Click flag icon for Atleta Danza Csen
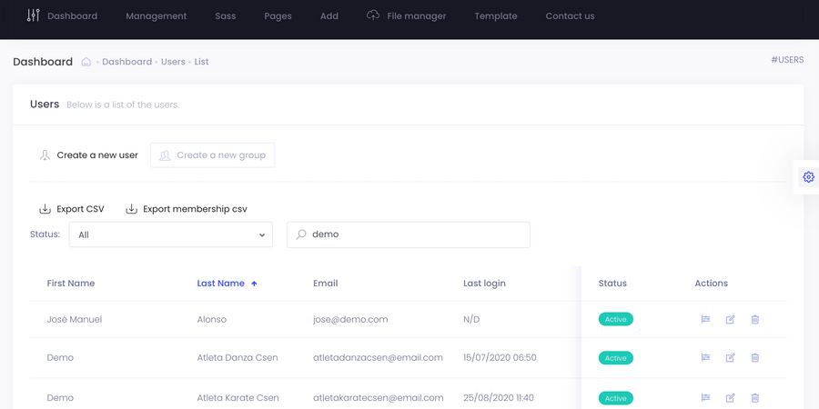 point(705,358)
